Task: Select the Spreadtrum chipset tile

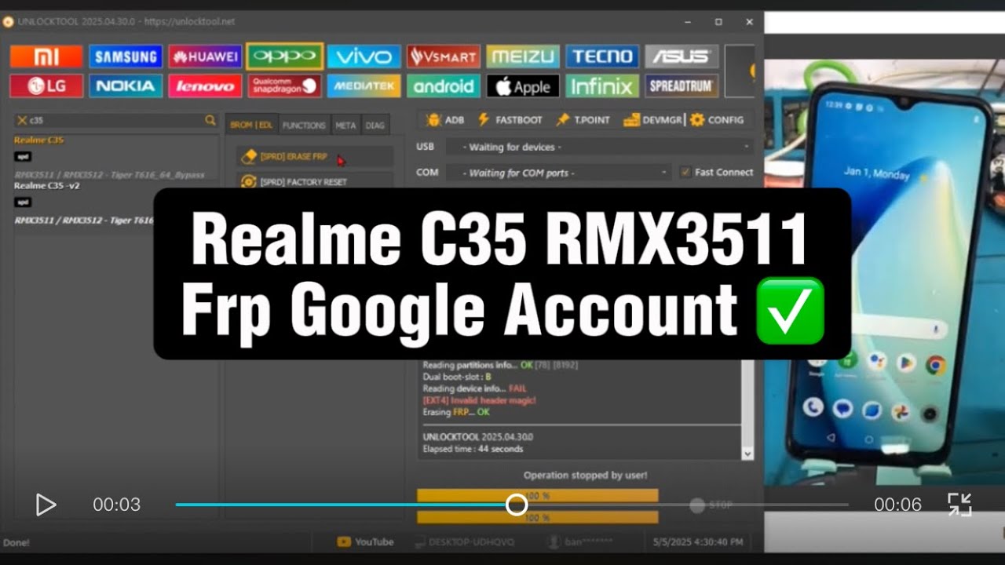Action: pyautogui.click(x=682, y=86)
